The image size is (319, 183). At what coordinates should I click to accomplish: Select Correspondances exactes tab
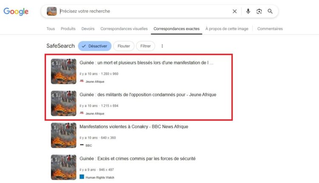point(177,29)
